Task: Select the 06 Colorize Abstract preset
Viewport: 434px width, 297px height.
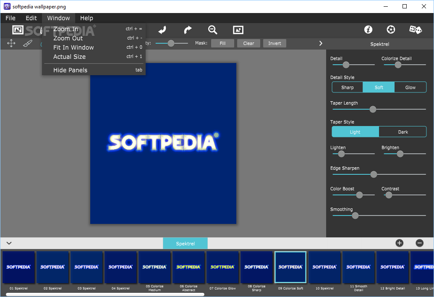Action: (188, 267)
